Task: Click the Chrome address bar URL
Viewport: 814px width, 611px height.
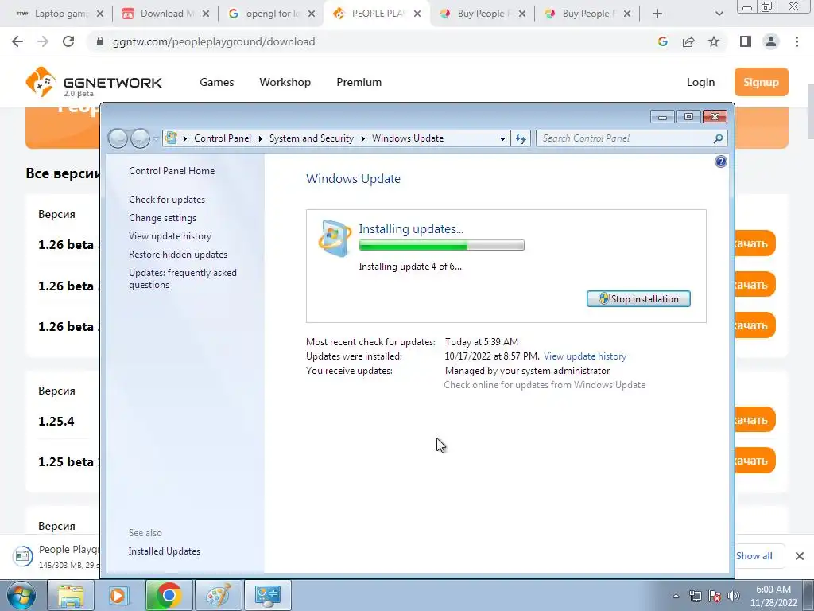Action: click(x=213, y=41)
